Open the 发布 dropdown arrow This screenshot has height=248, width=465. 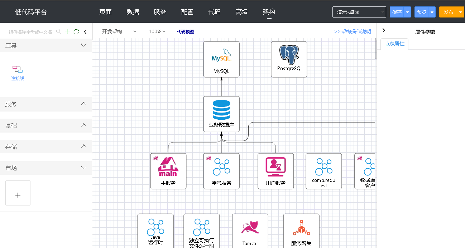(461, 12)
